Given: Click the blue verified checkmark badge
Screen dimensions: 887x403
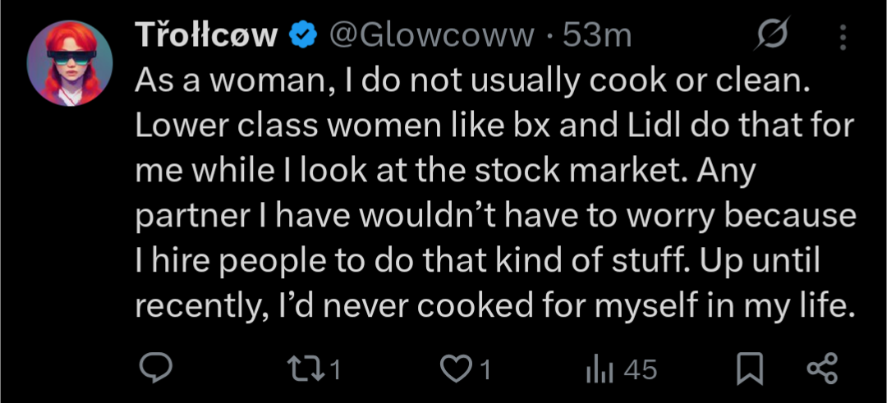Looking at the screenshot, I should click(x=303, y=37).
